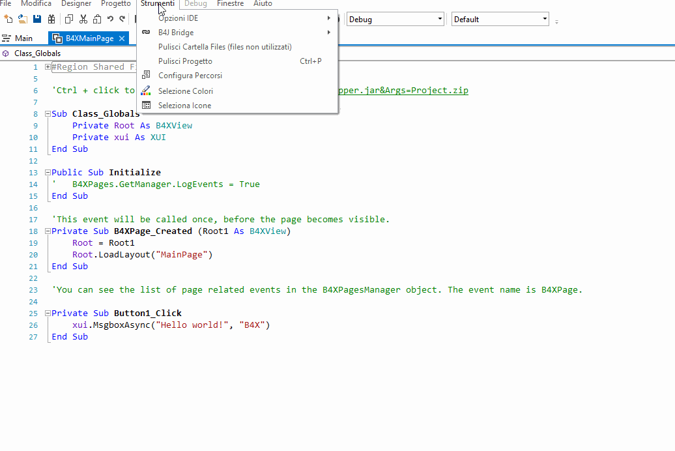
Task: Click the Open project folder icon
Action: (x=23, y=19)
